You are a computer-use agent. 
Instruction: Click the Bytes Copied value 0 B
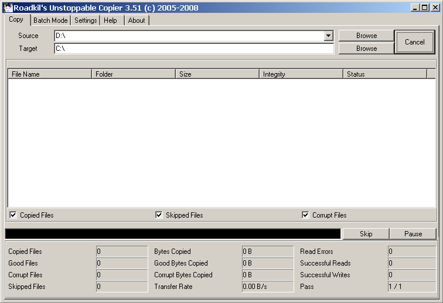[x=268, y=252]
